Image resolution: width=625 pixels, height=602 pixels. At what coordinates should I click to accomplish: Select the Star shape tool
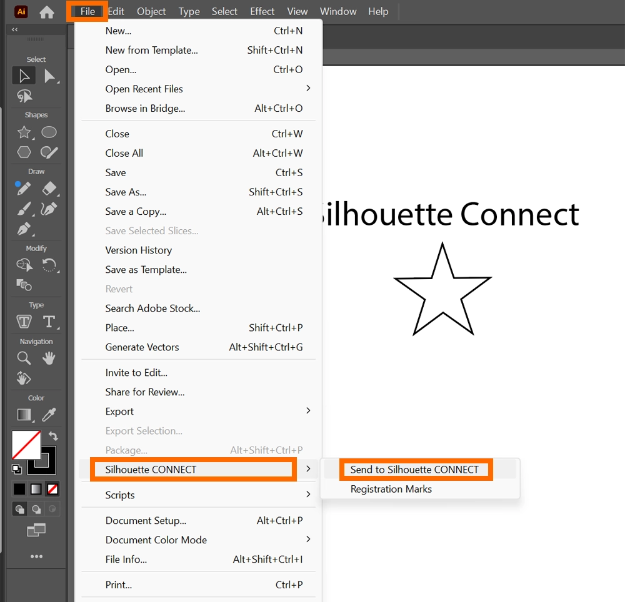coord(24,132)
